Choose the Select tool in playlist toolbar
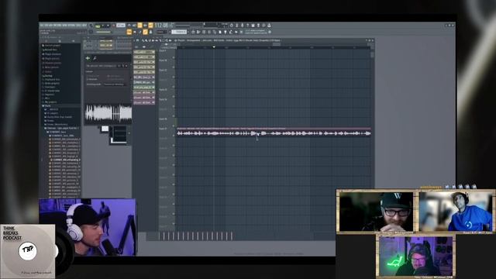Viewport: 496px width, 279px height. tap(164, 40)
